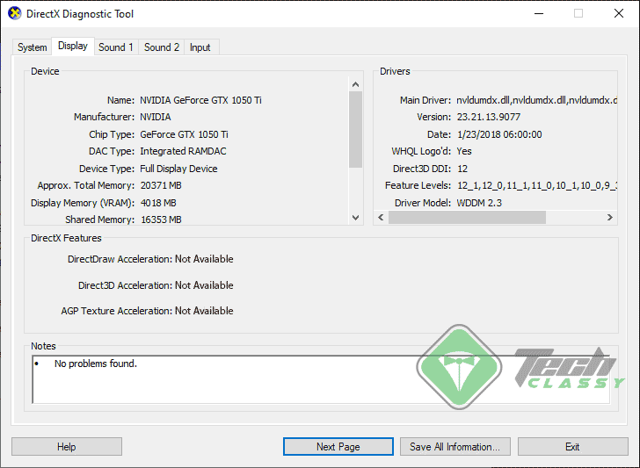Click Drivers panel scroll right arrow
Screen dimensions: 640x468
click(x=610, y=217)
